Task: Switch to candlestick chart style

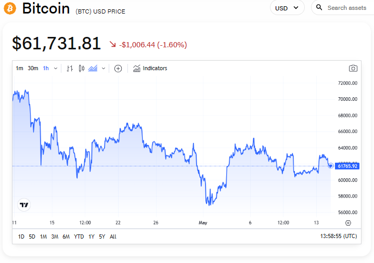Action: (81, 68)
